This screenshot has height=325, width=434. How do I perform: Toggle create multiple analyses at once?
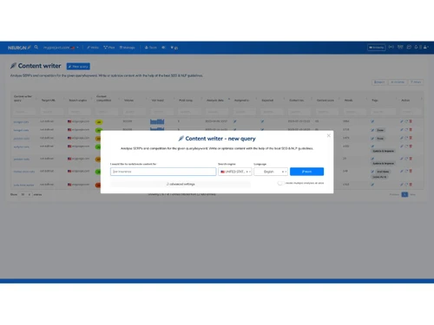pos(279,183)
